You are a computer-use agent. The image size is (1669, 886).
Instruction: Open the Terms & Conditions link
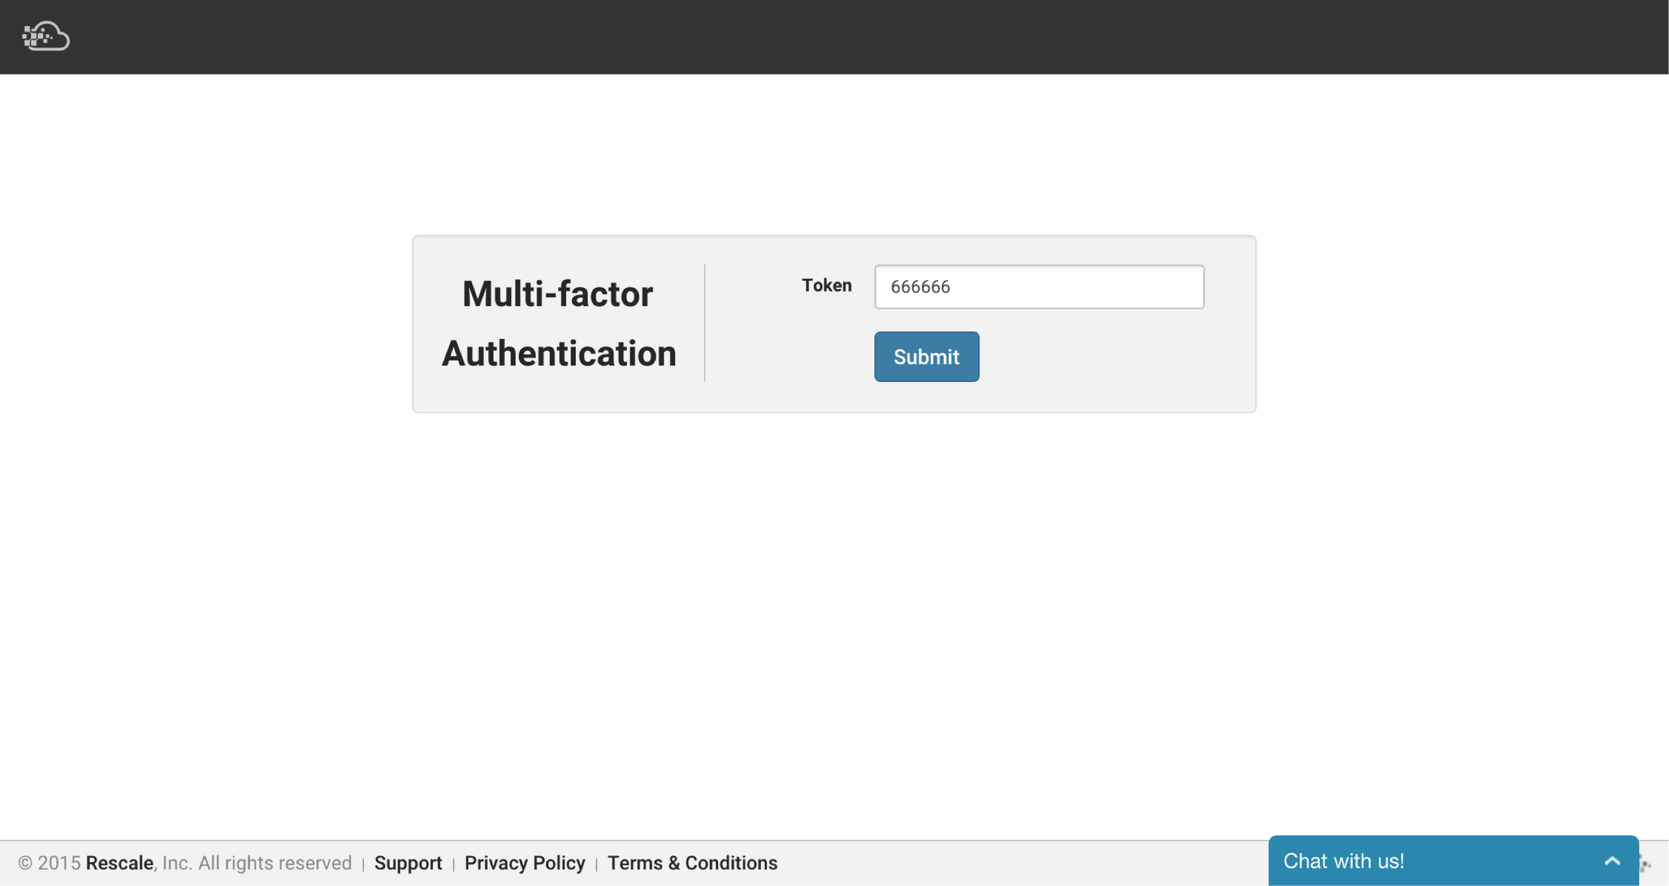coord(692,863)
